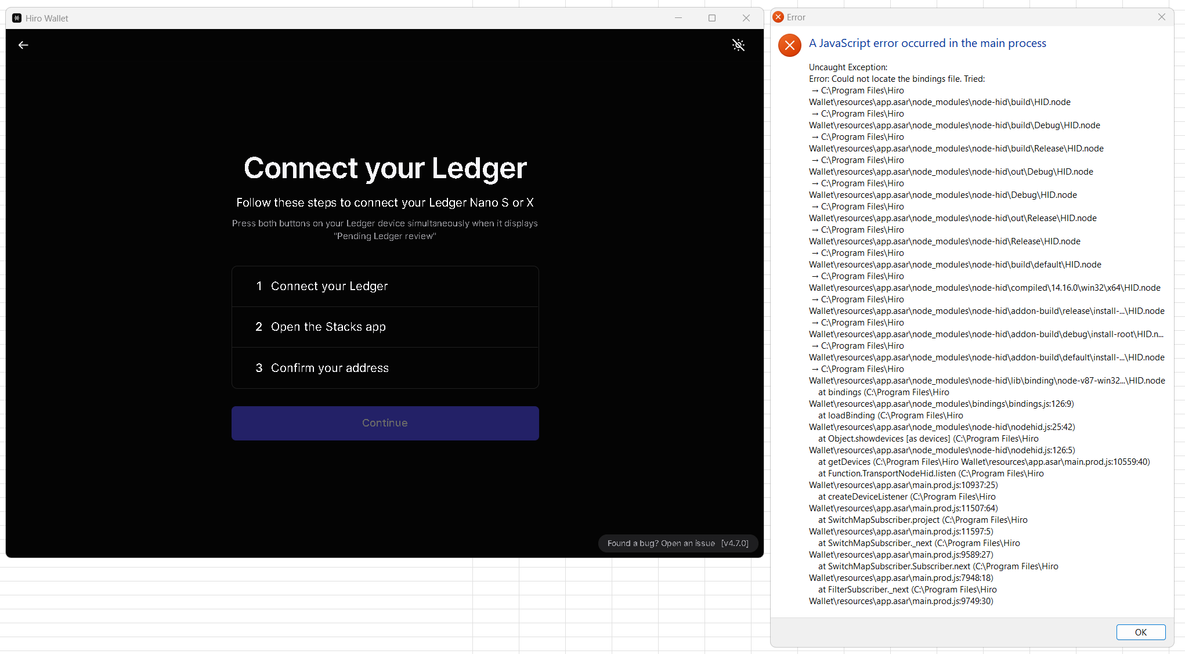Select step 2 Open the Stacks app
Viewport: 1185px width, 654px height.
pos(385,327)
